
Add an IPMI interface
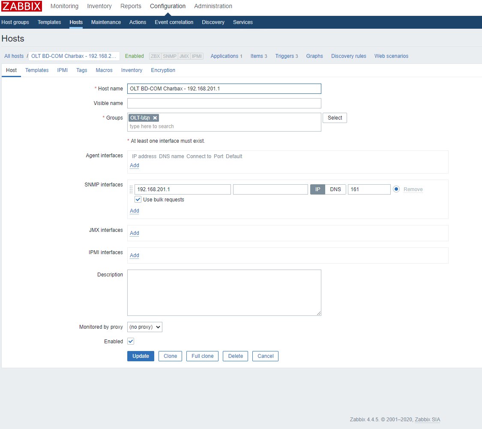pos(135,255)
